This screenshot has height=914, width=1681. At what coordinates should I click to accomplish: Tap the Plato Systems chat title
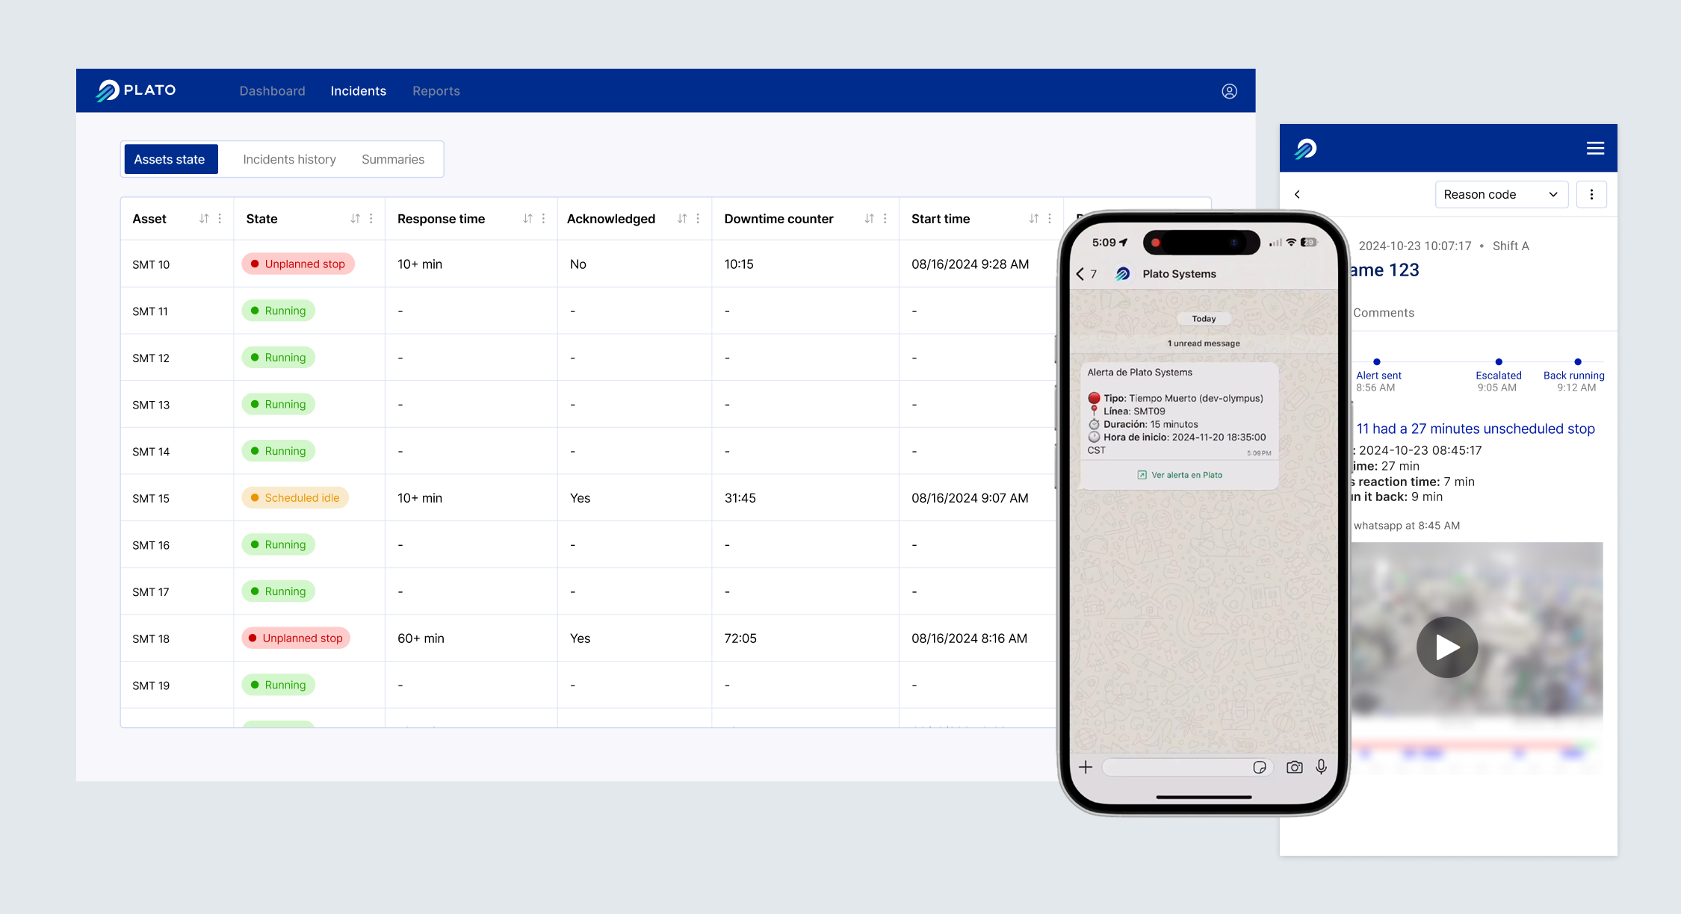1179,274
